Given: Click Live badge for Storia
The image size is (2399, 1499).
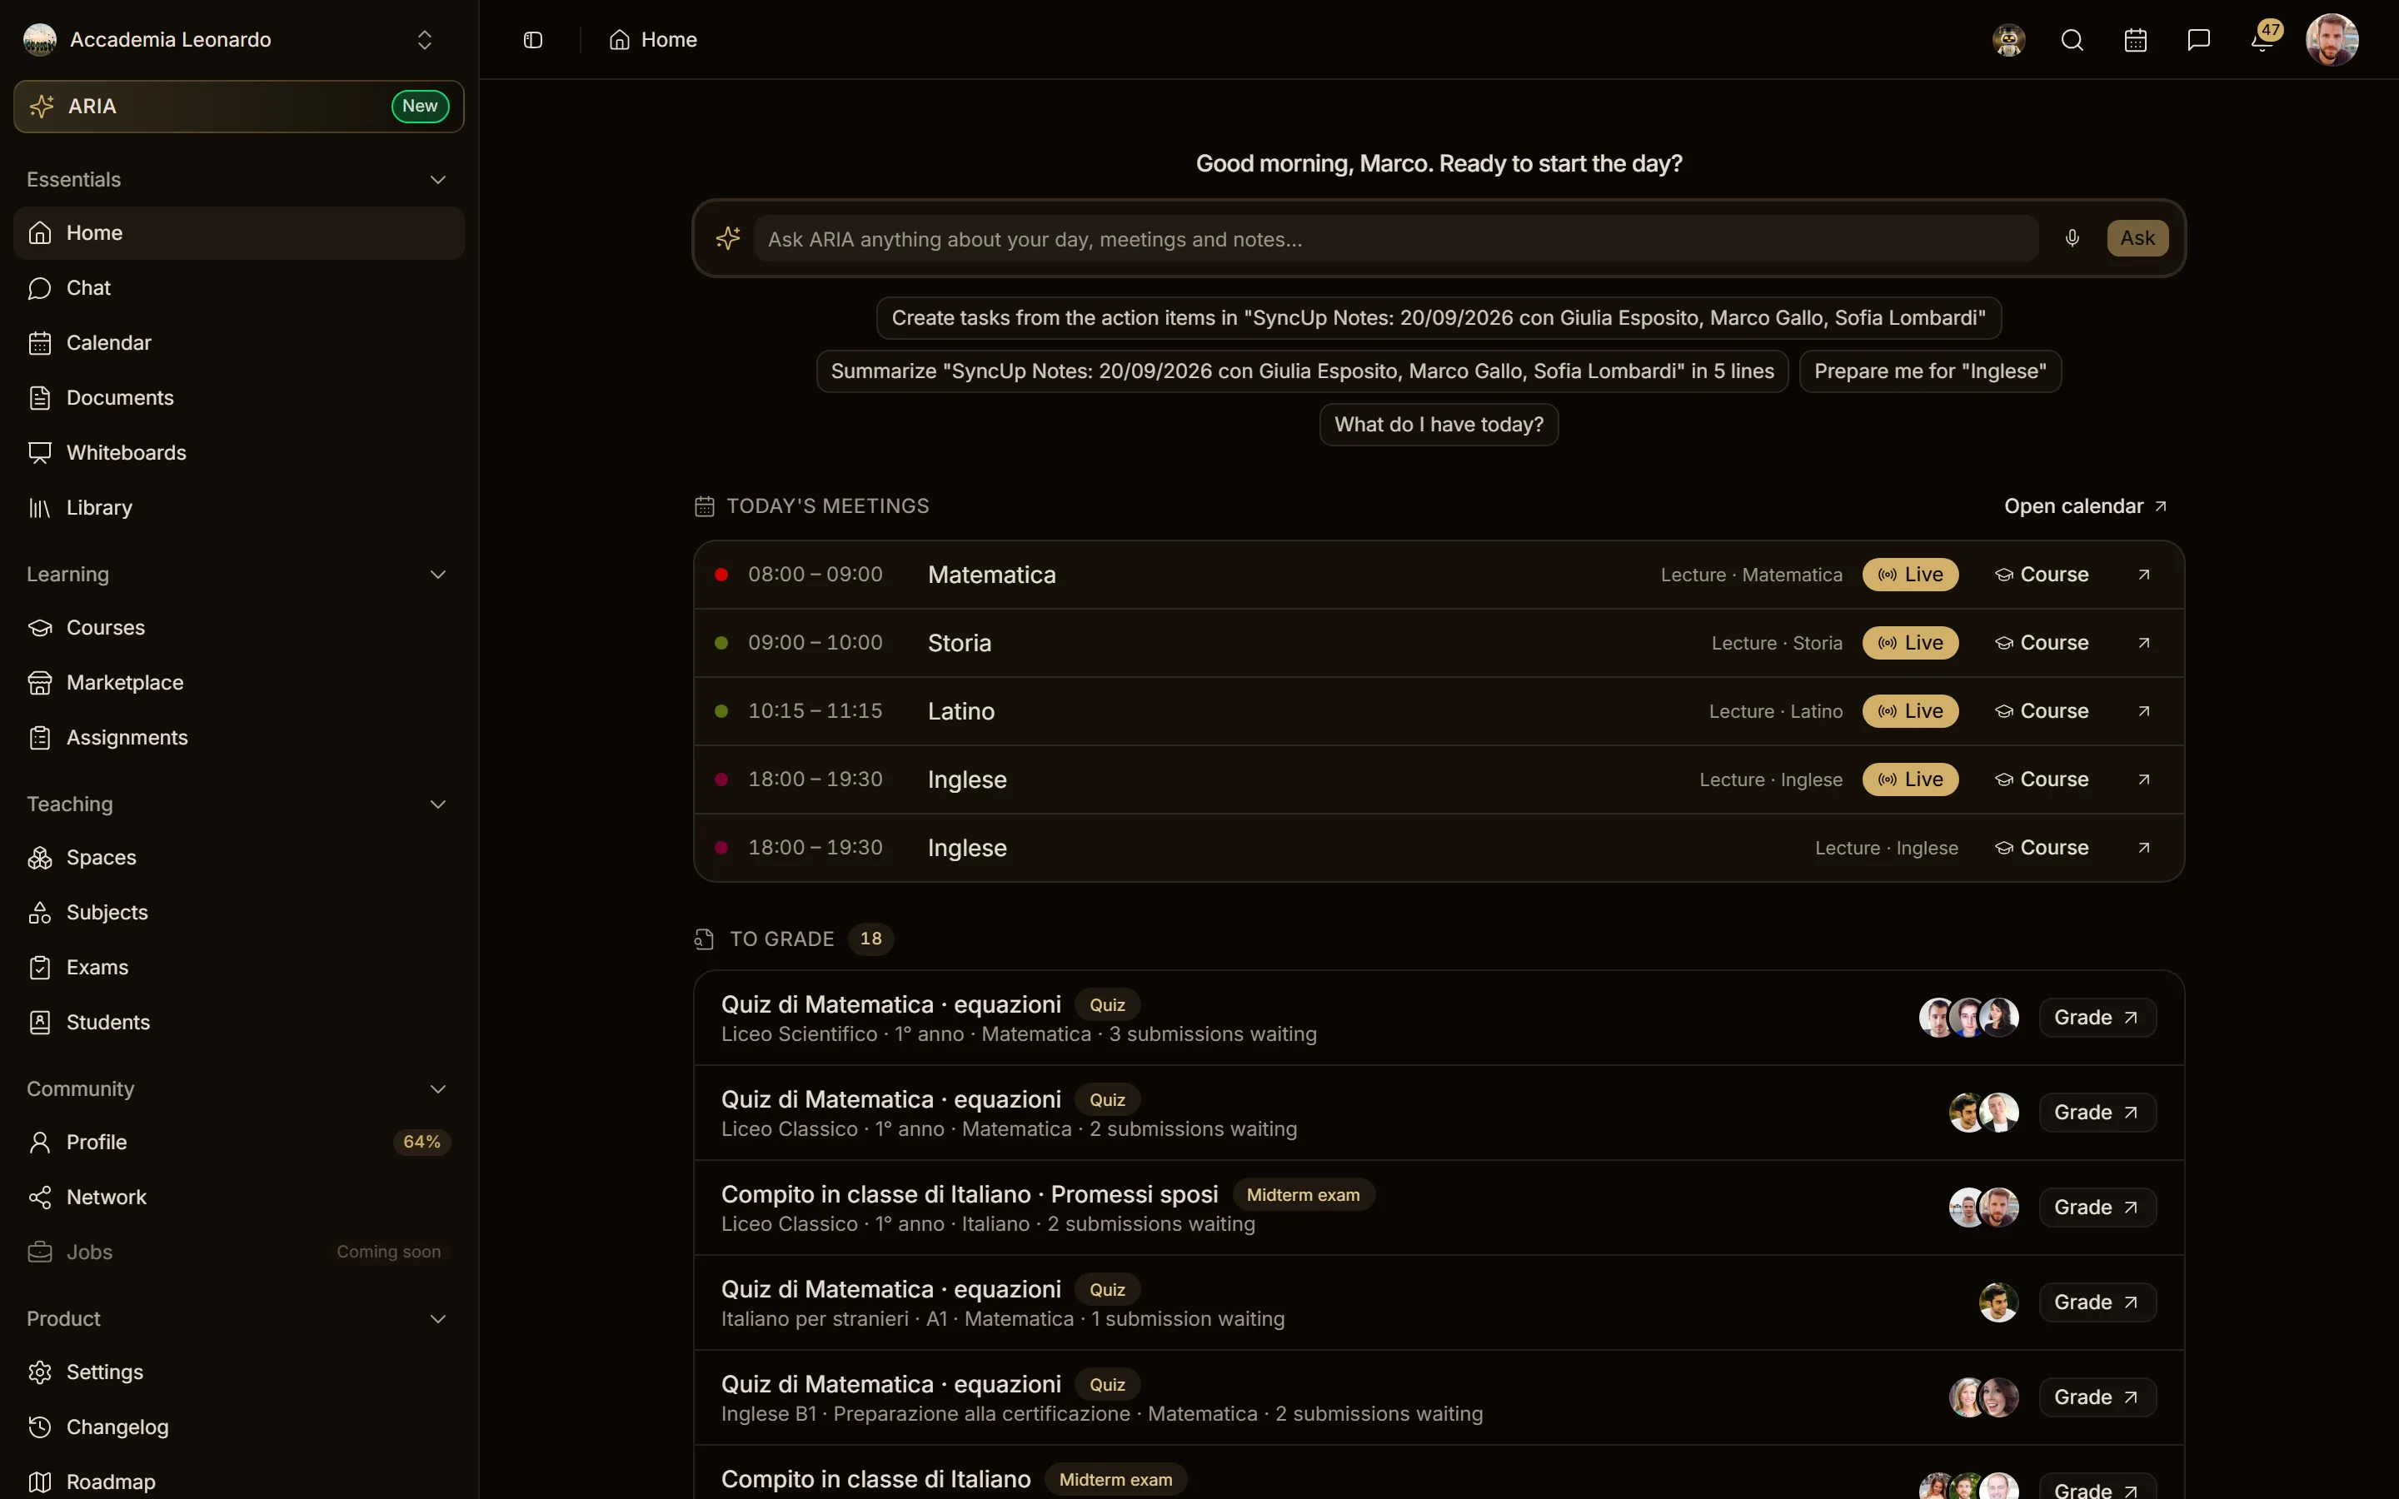Looking at the screenshot, I should [x=1910, y=642].
